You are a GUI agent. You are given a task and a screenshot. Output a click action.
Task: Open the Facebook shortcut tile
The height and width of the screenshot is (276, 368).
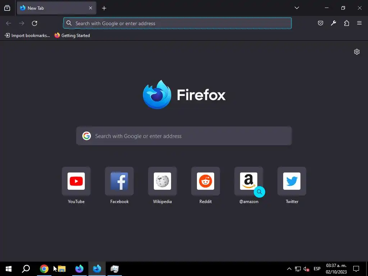tap(119, 181)
